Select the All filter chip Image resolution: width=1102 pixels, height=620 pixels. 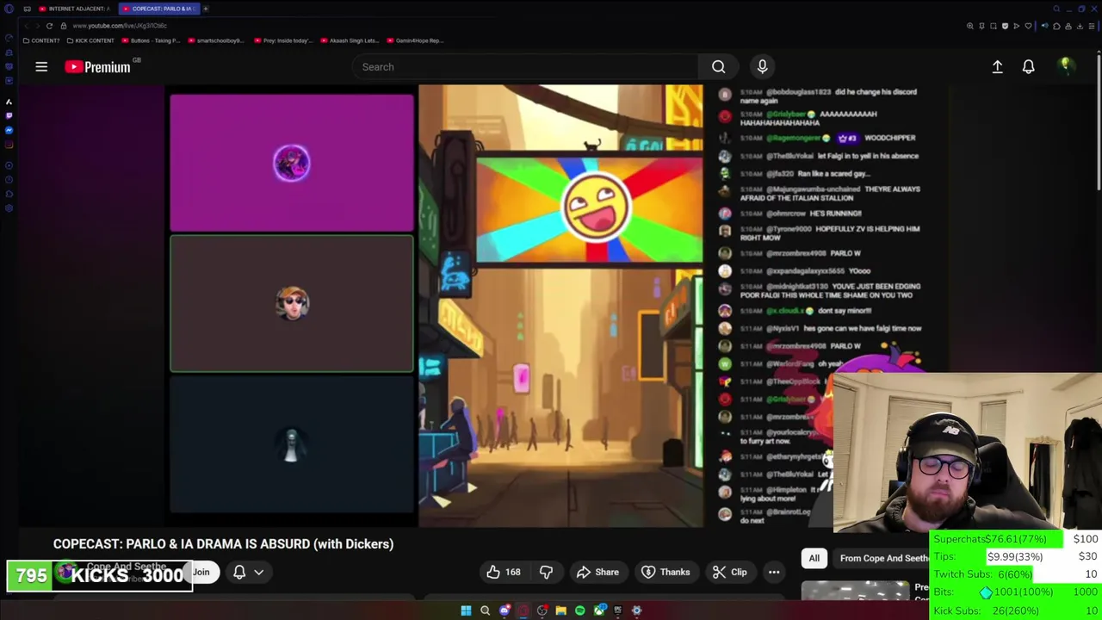[x=814, y=558]
